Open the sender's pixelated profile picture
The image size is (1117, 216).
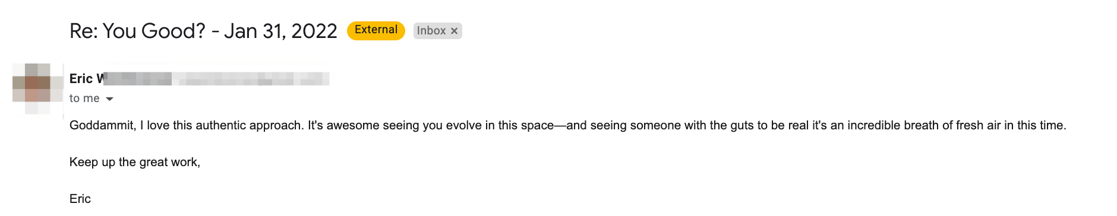[38, 90]
